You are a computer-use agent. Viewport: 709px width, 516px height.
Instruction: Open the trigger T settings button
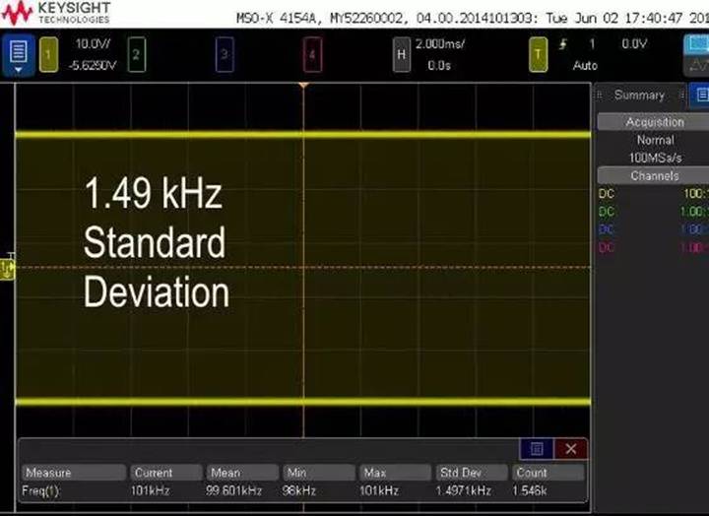(538, 55)
